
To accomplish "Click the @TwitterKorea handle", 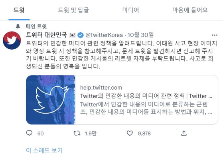I will click(x=104, y=35).
